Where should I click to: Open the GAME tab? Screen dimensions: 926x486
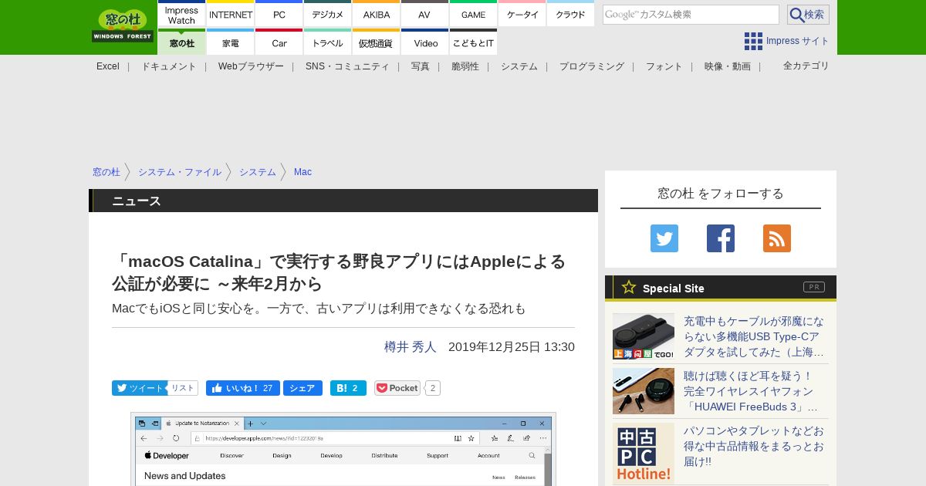coord(473,14)
